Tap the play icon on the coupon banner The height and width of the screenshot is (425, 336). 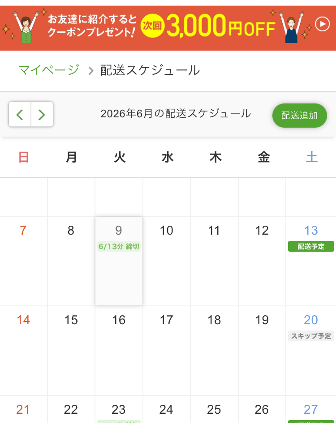(323, 24)
